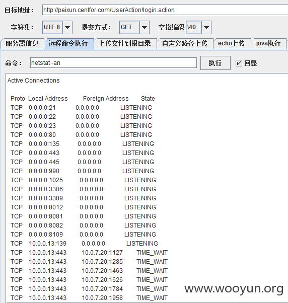Select the 0.0.0.0:3306 local address
Viewport: 288px width, 303px height.
tap(46, 189)
